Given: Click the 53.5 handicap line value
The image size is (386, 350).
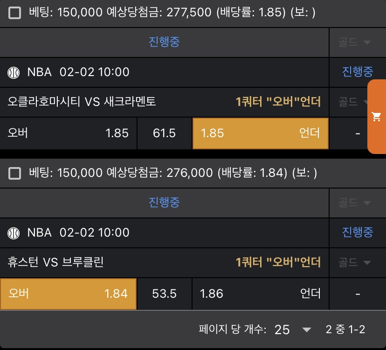Looking at the screenshot, I should (164, 294).
